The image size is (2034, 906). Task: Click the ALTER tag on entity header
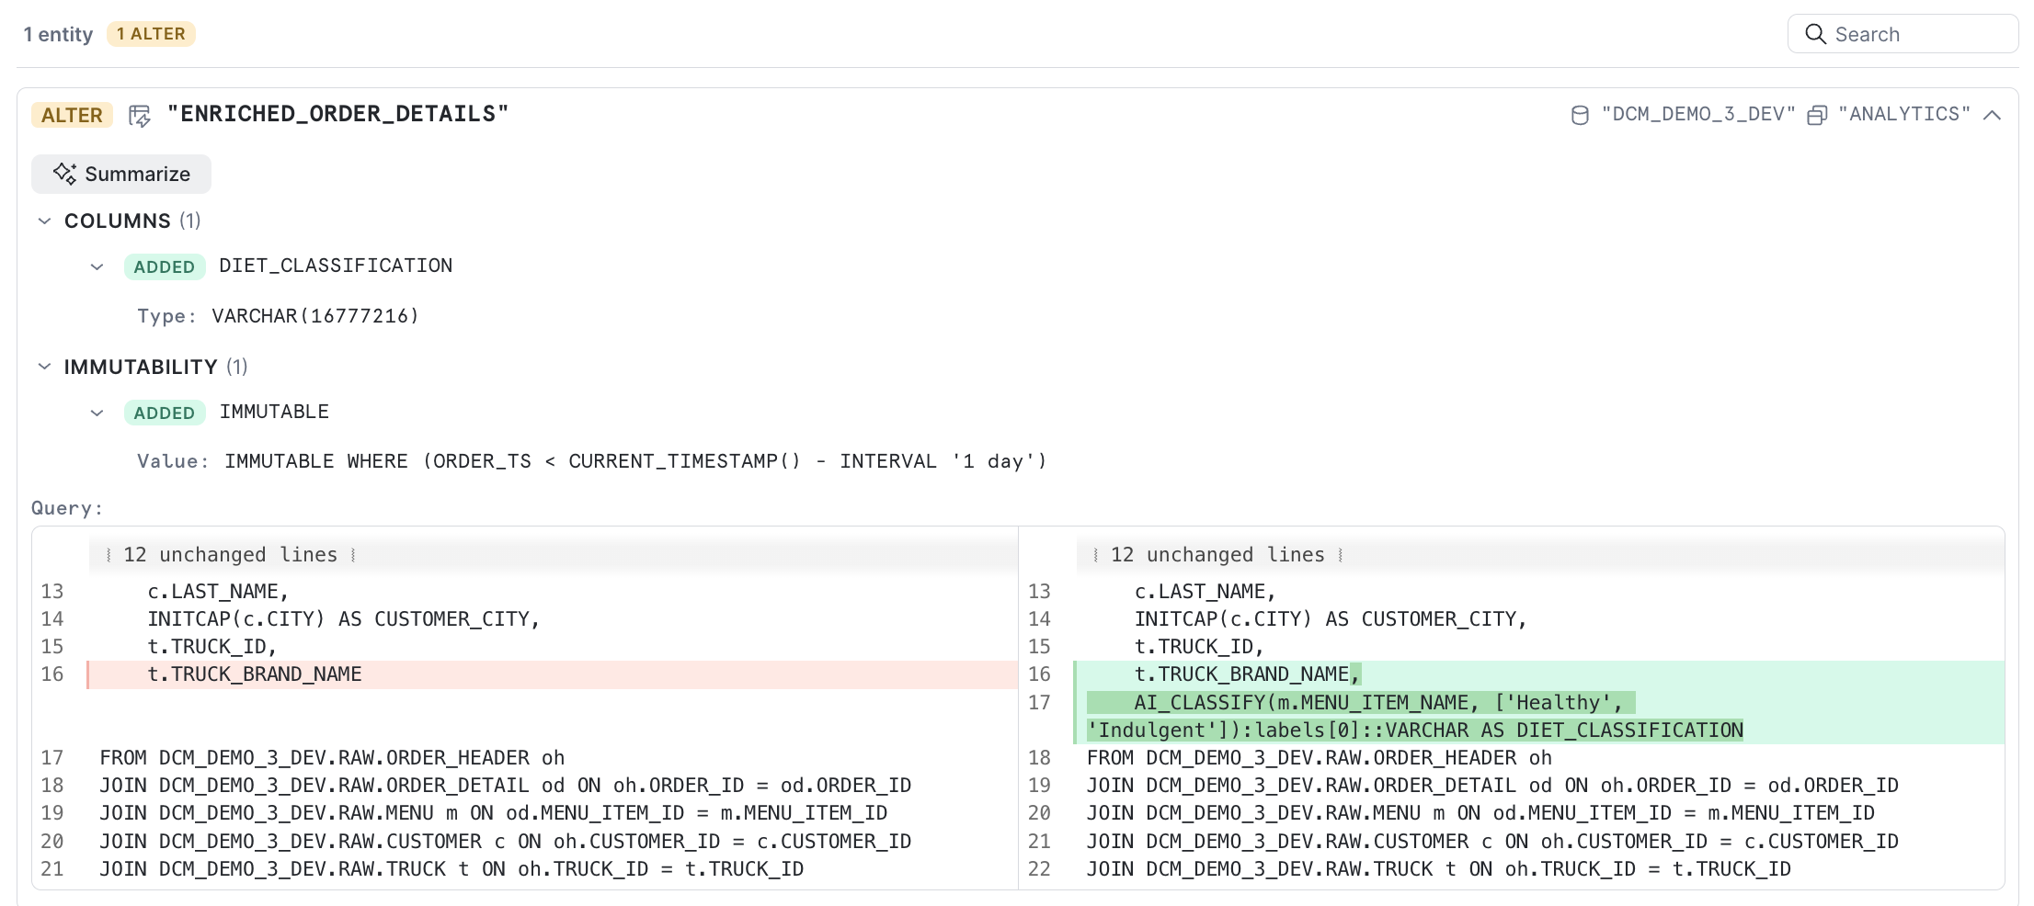point(72,115)
